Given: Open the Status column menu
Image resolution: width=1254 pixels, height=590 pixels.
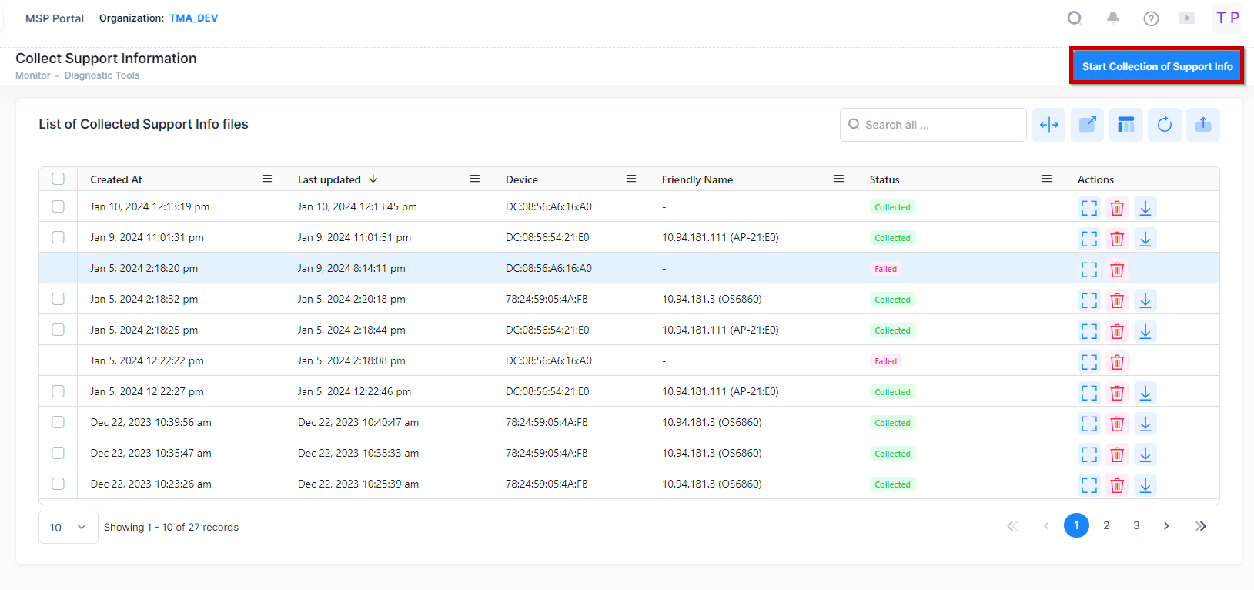Looking at the screenshot, I should point(1046,179).
